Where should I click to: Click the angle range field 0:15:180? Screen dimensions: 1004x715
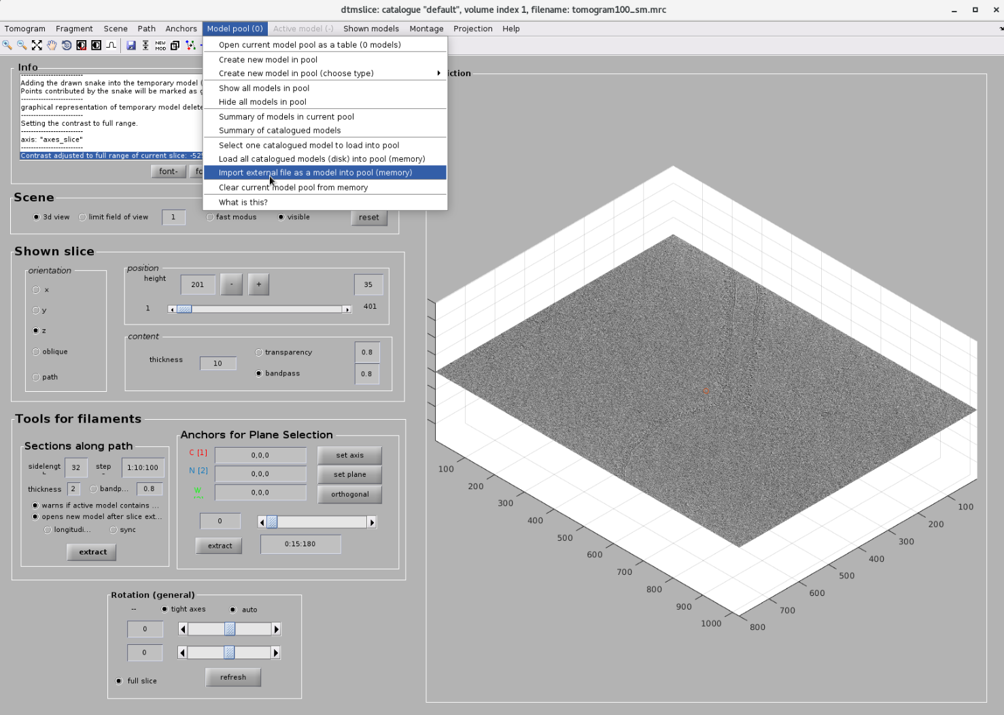[300, 544]
